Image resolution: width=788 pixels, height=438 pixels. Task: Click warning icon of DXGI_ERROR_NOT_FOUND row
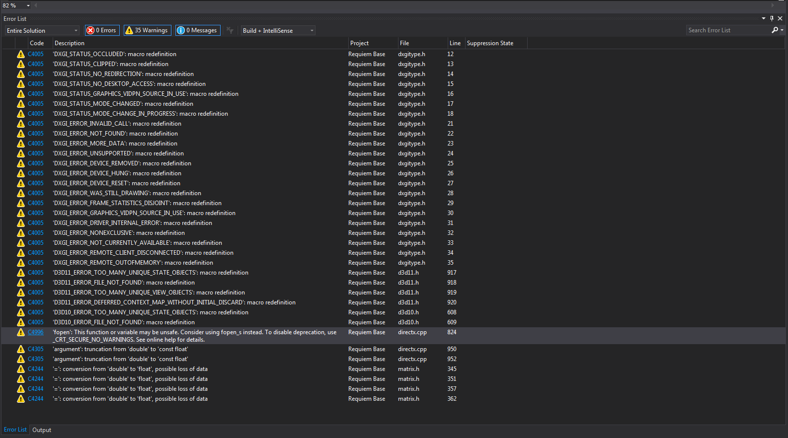tap(21, 134)
